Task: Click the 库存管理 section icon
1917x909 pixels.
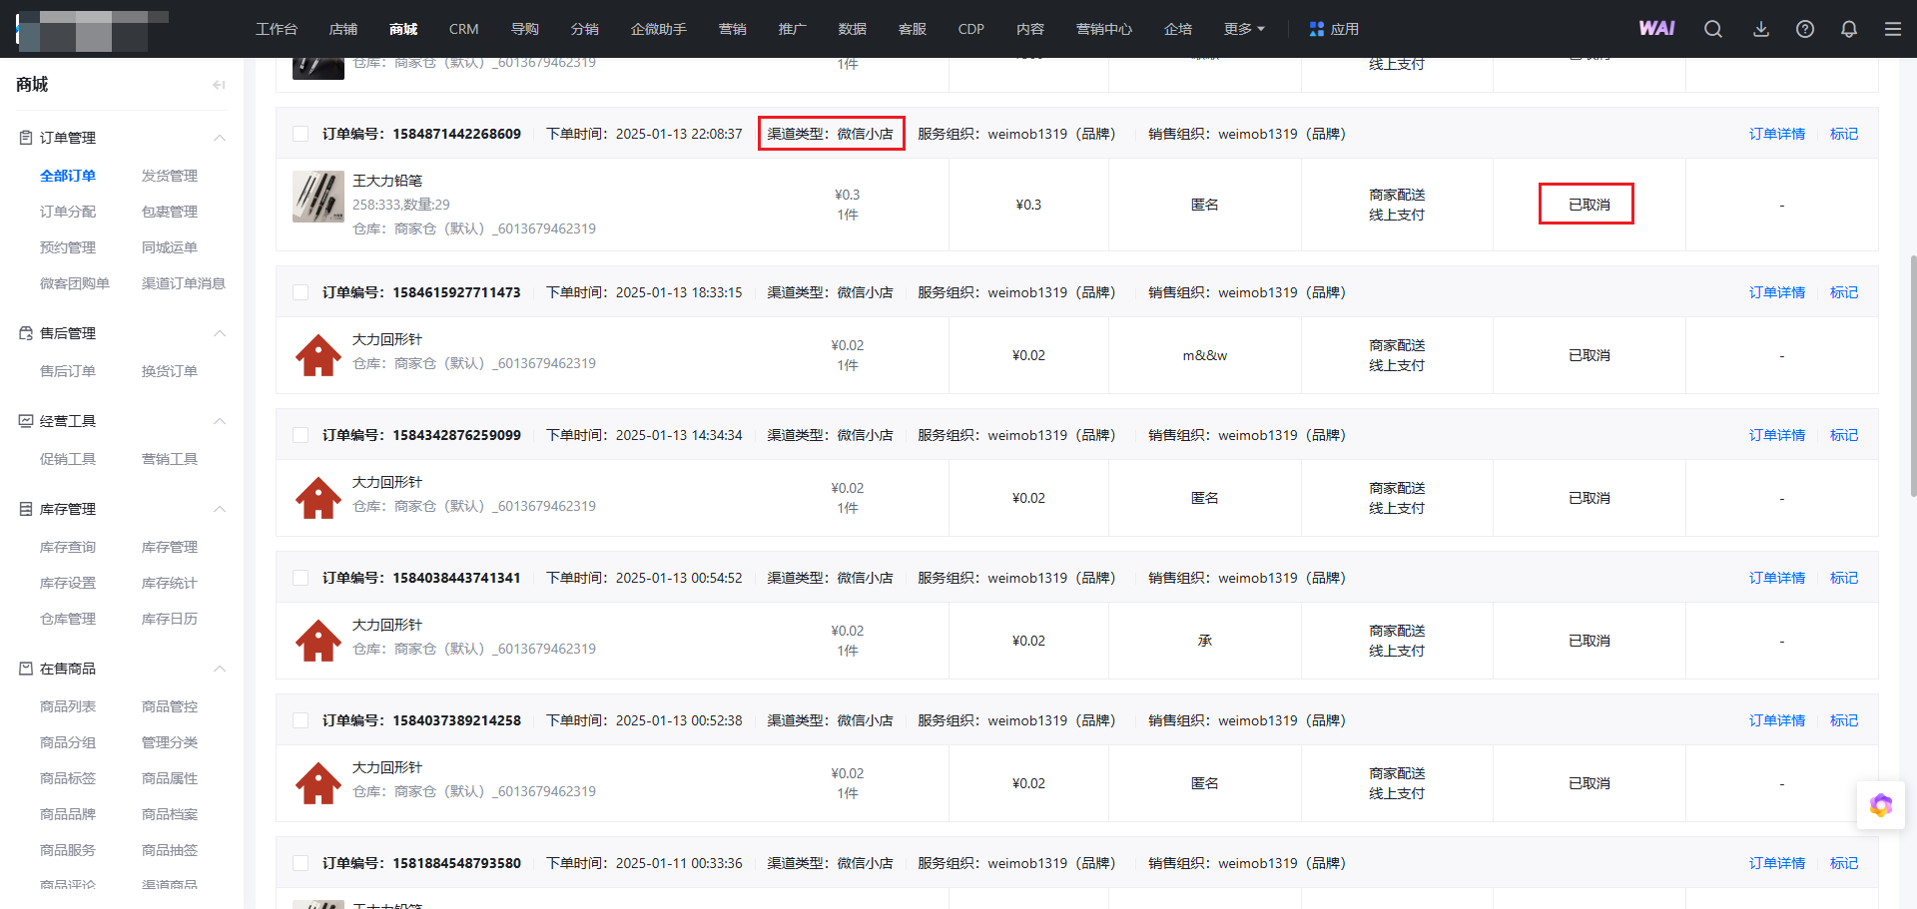Action: [x=26, y=509]
